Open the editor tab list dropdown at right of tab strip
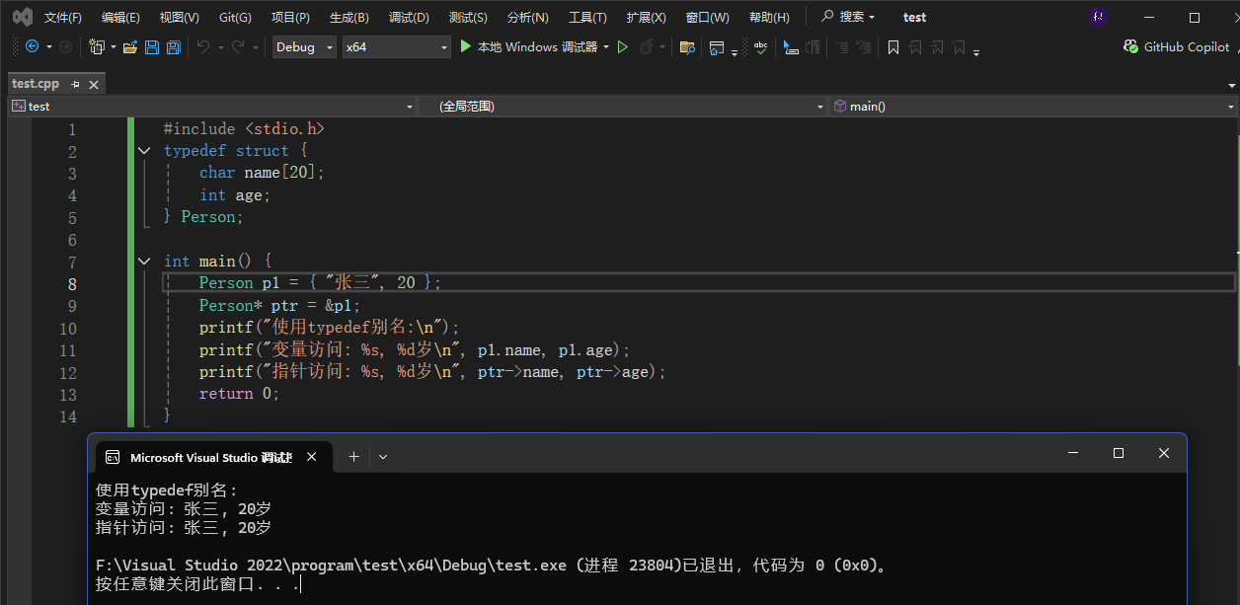This screenshot has width=1240, height=605. coord(1232,85)
